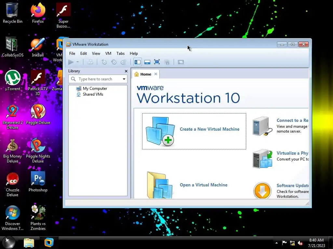Select the µTorrent desktop icon

tap(13, 80)
